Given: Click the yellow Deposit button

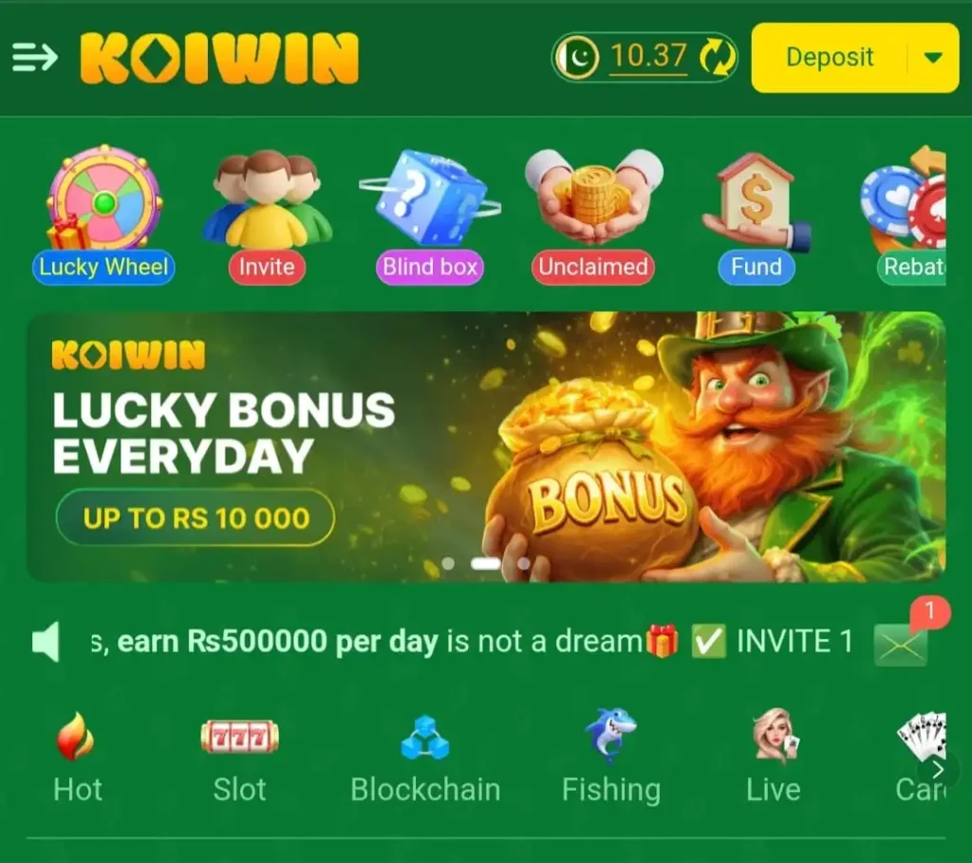Looking at the screenshot, I should pyautogui.click(x=830, y=58).
